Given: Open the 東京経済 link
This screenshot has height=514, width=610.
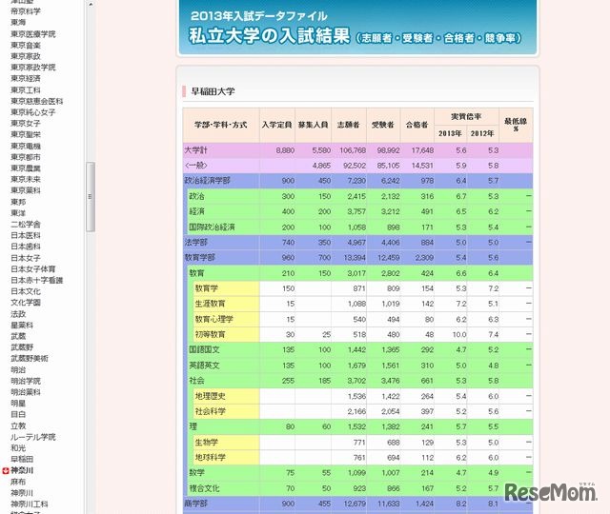Looking at the screenshot, I should [x=26, y=78].
